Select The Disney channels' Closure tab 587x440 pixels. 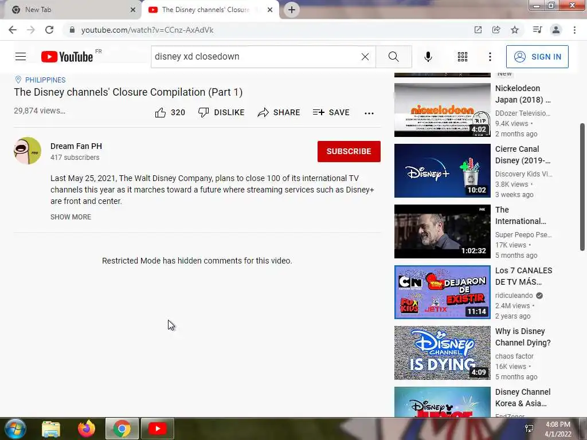click(206, 10)
